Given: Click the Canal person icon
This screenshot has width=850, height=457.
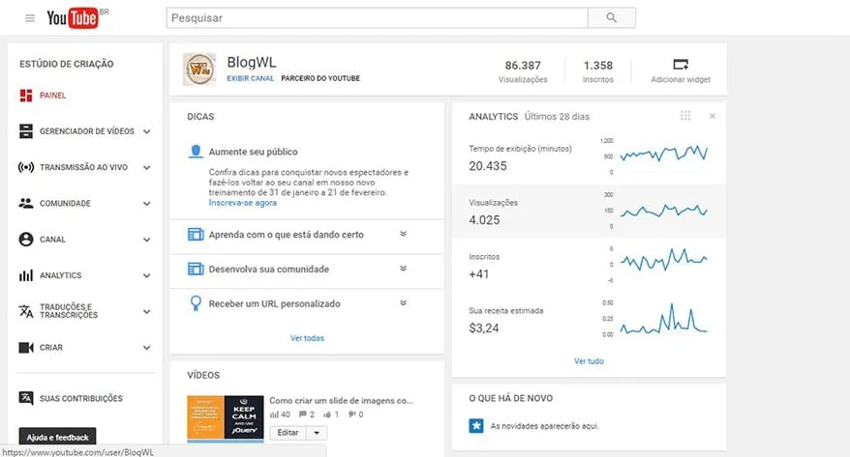Looking at the screenshot, I should coord(25,239).
